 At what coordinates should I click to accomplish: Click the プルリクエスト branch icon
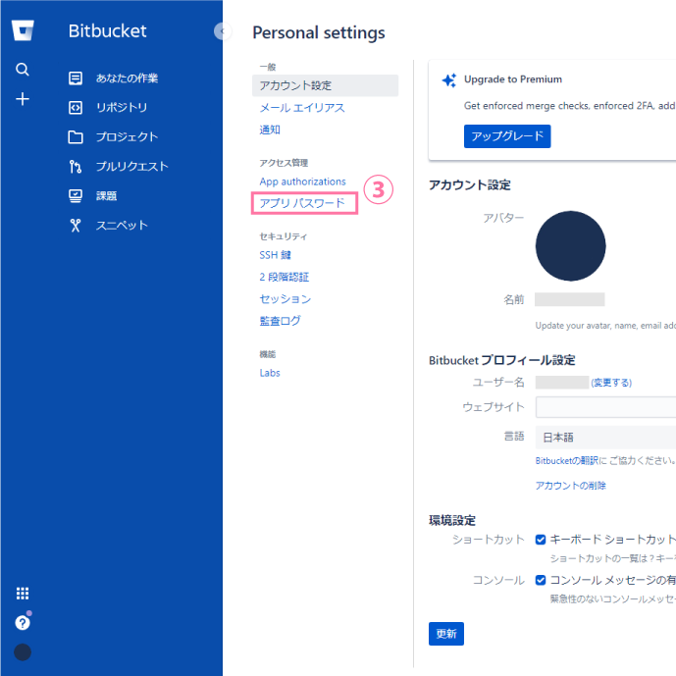coord(76,167)
